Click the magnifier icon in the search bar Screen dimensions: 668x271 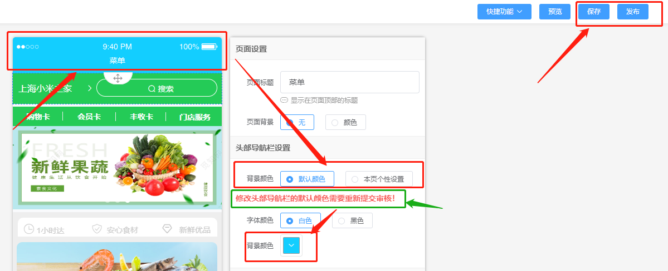152,88
